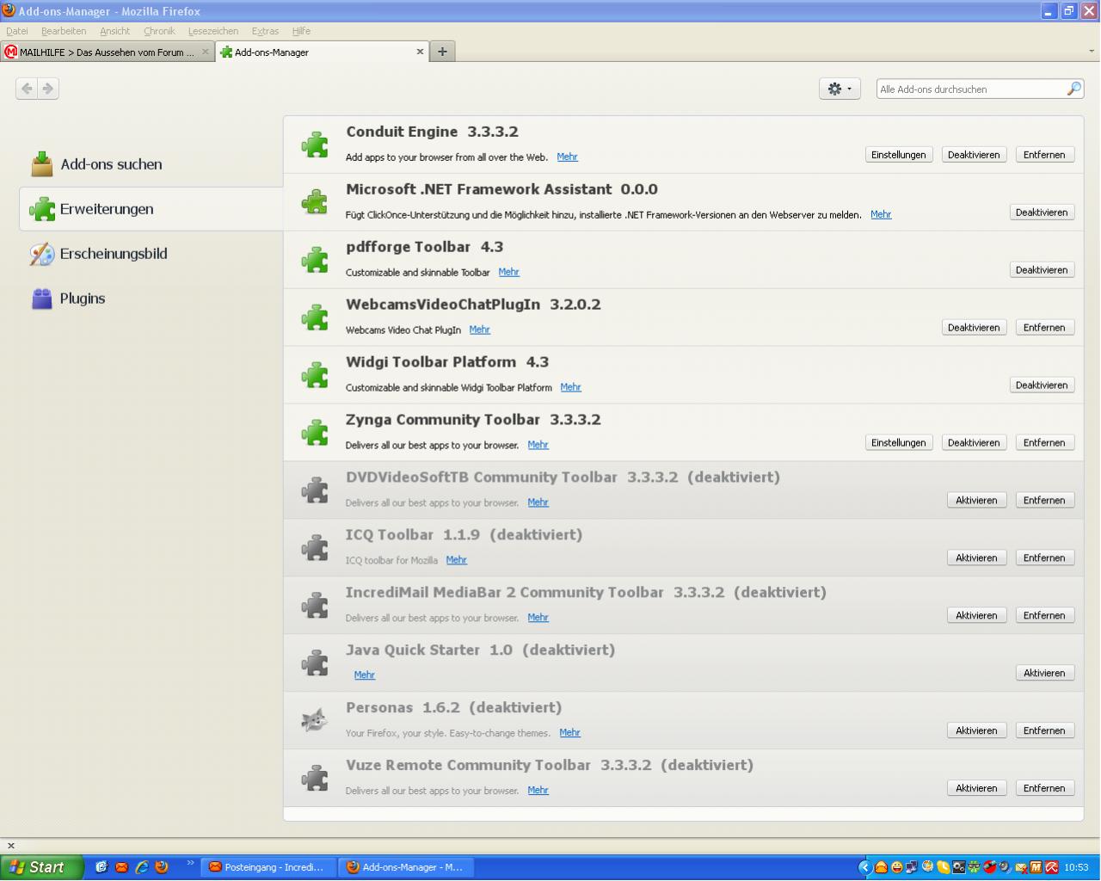This screenshot has width=1101, height=881.
Task: Activate Java Quick Starter
Action: tap(1044, 674)
